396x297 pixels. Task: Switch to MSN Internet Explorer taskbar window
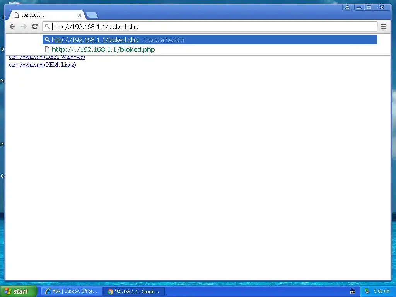click(72, 292)
